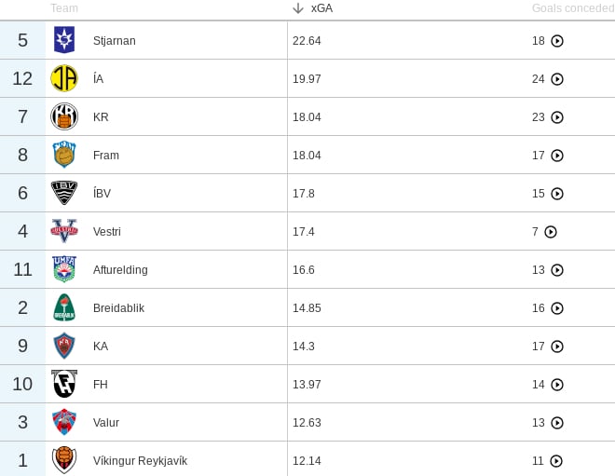This screenshot has height=476, width=615.
Task: Open the Víkingur Reykjavík team page
Action: pyautogui.click(x=140, y=460)
